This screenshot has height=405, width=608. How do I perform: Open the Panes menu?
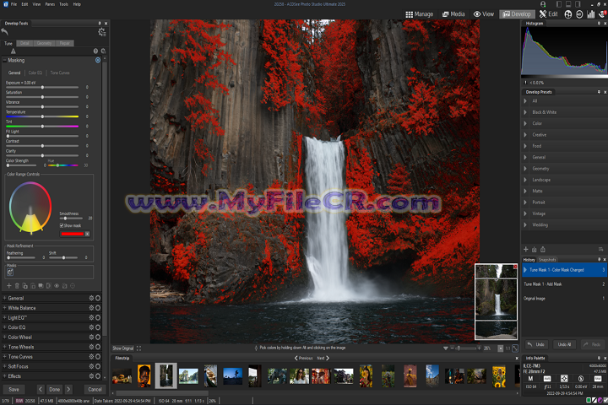50,4
